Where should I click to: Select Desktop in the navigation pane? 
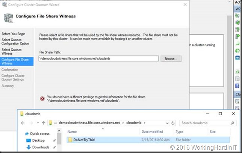pyautogui.click(x=38, y=140)
